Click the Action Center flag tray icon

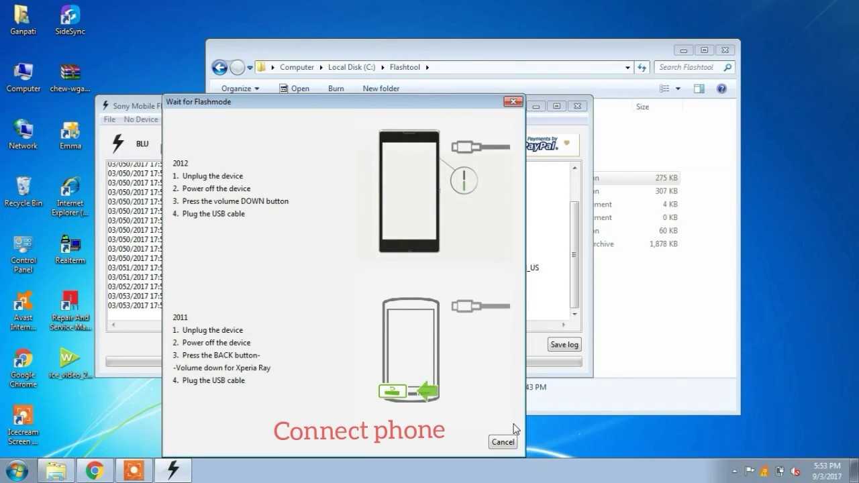[750, 472]
